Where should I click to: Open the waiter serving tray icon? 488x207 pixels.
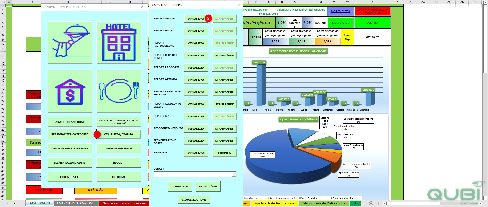(70, 42)
